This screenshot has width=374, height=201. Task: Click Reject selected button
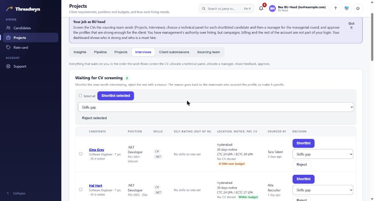94,118
